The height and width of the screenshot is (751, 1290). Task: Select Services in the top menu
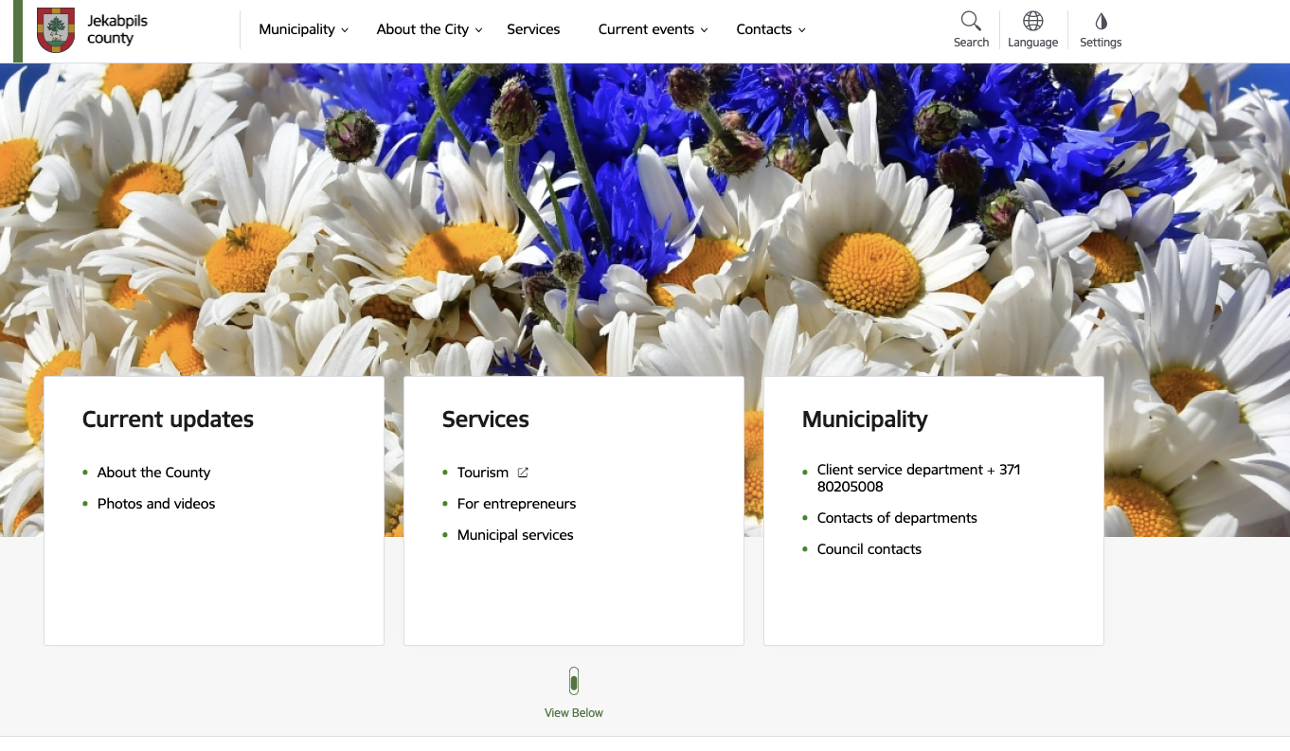point(532,29)
